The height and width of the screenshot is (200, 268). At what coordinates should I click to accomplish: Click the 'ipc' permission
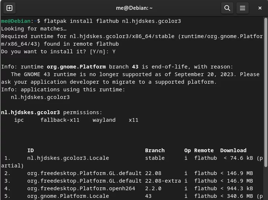coord(19,120)
